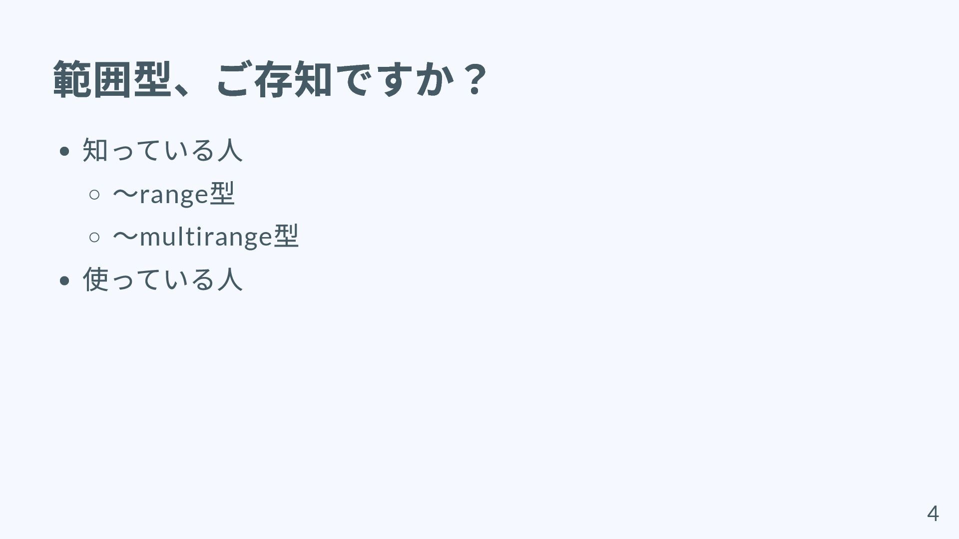Click the slide page number 4

coord(933,513)
